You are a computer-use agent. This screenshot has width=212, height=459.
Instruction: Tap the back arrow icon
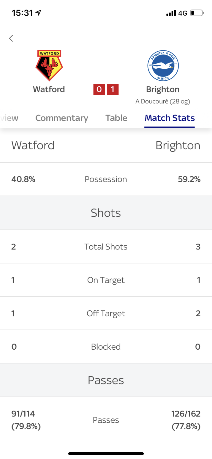pos(11,38)
